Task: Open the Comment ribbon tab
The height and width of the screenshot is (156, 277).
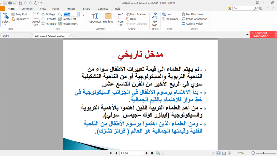Action: (27, 9)
